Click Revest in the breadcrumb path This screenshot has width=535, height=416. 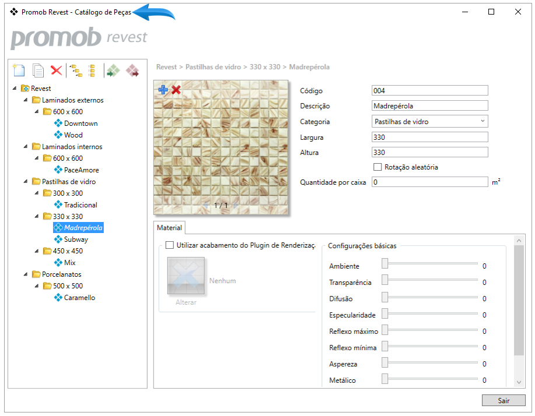pos(166,67)
